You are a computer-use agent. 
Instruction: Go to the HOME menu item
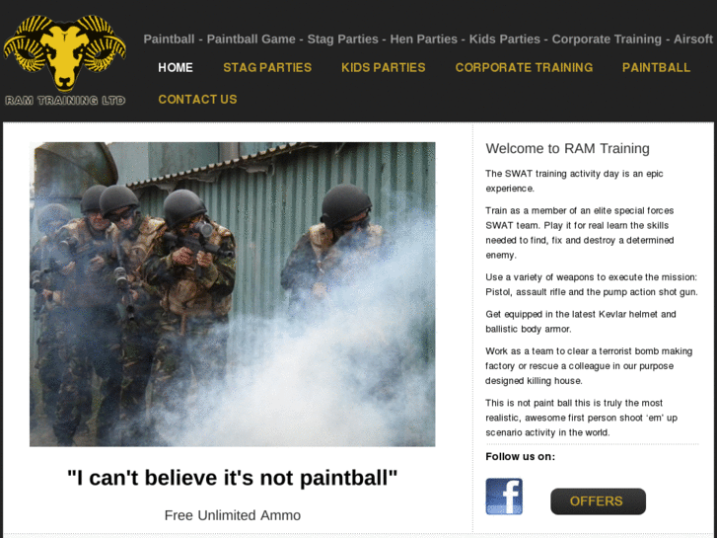176,68
